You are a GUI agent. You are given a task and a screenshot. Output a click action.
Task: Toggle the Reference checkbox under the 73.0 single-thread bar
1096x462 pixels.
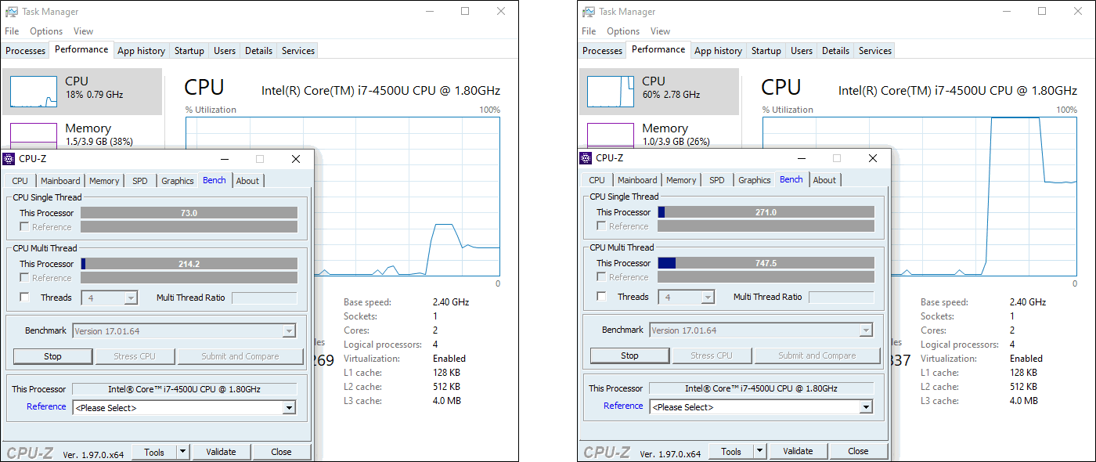(25, 227)
